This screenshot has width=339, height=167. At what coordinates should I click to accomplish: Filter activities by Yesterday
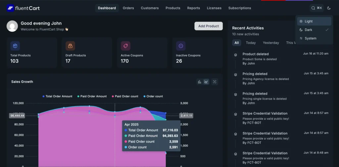point(271,43)
